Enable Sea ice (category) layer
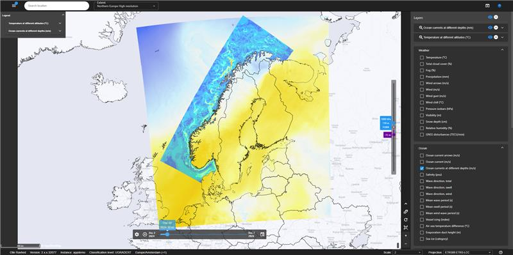Image resolution: width=513 pixels, height=255 pixels. (422, 238)
